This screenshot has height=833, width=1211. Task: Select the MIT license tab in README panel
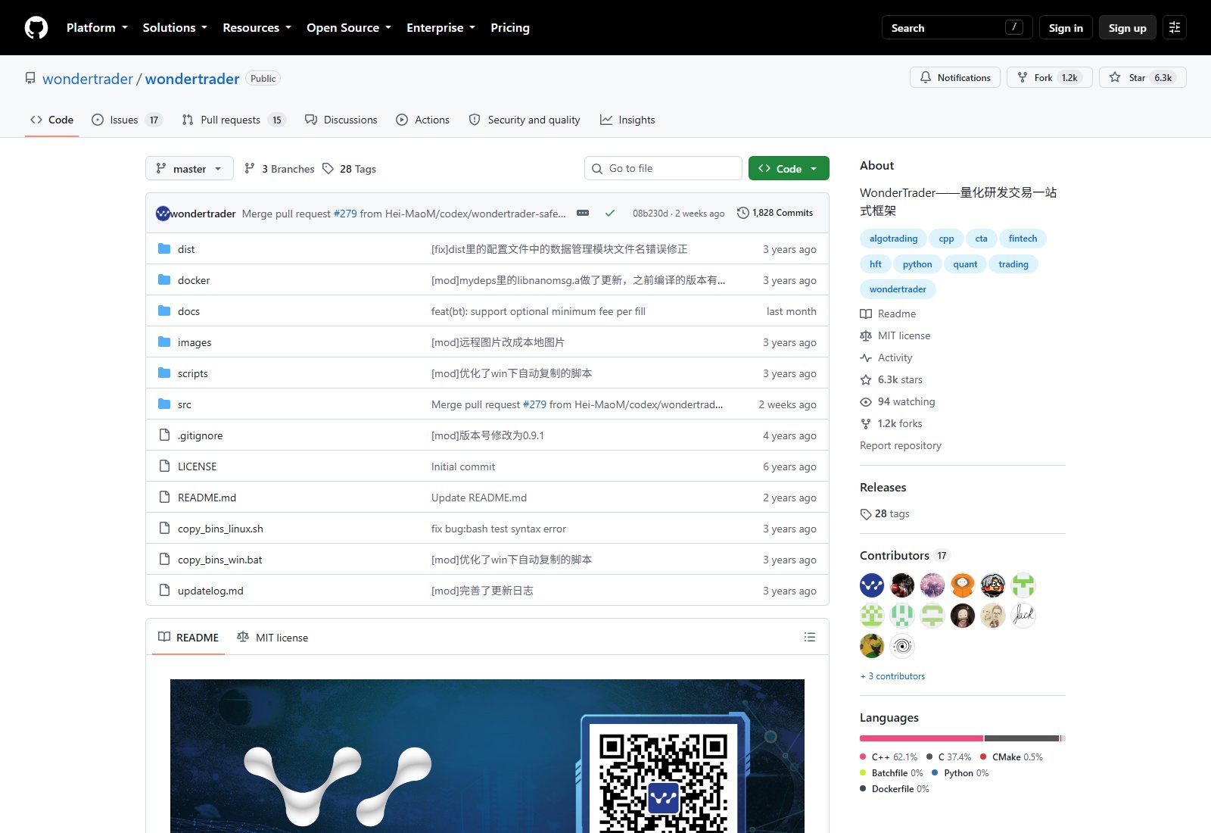pyautogui.click(x=272, y=637)
